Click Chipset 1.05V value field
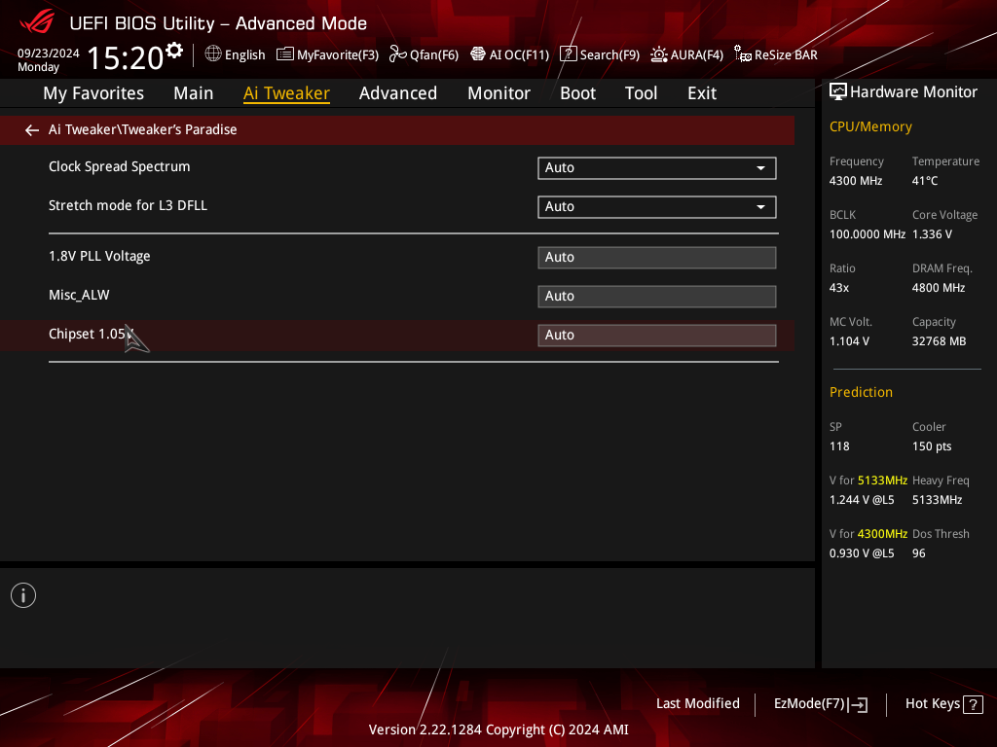Viewport: 997px width, 747px height. [x=657, y=335]
